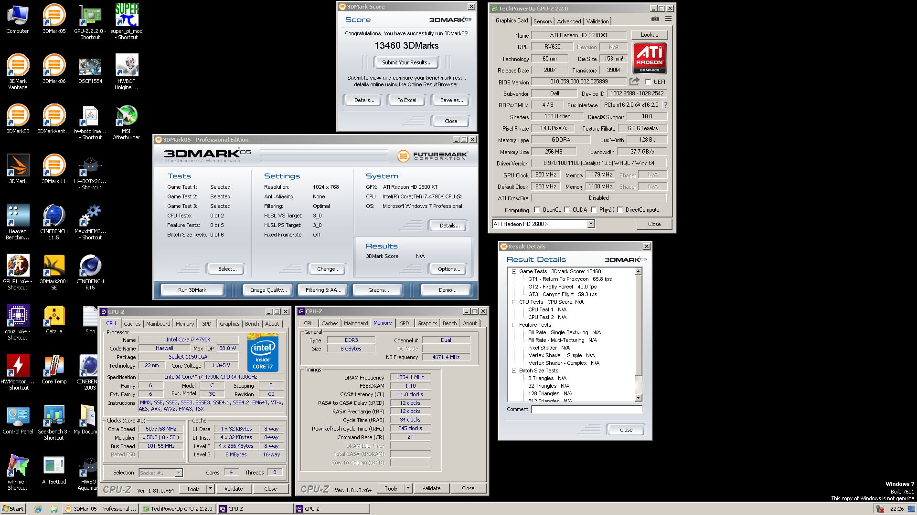917x515 pixels.
Task: Open cpuz_x64 shortcut icon
Action: tap(18, 323)
